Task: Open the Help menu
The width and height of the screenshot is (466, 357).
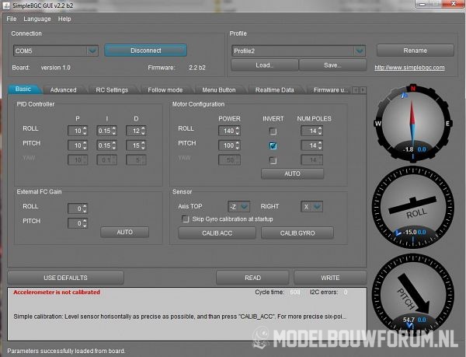Action: click(64, 19)
